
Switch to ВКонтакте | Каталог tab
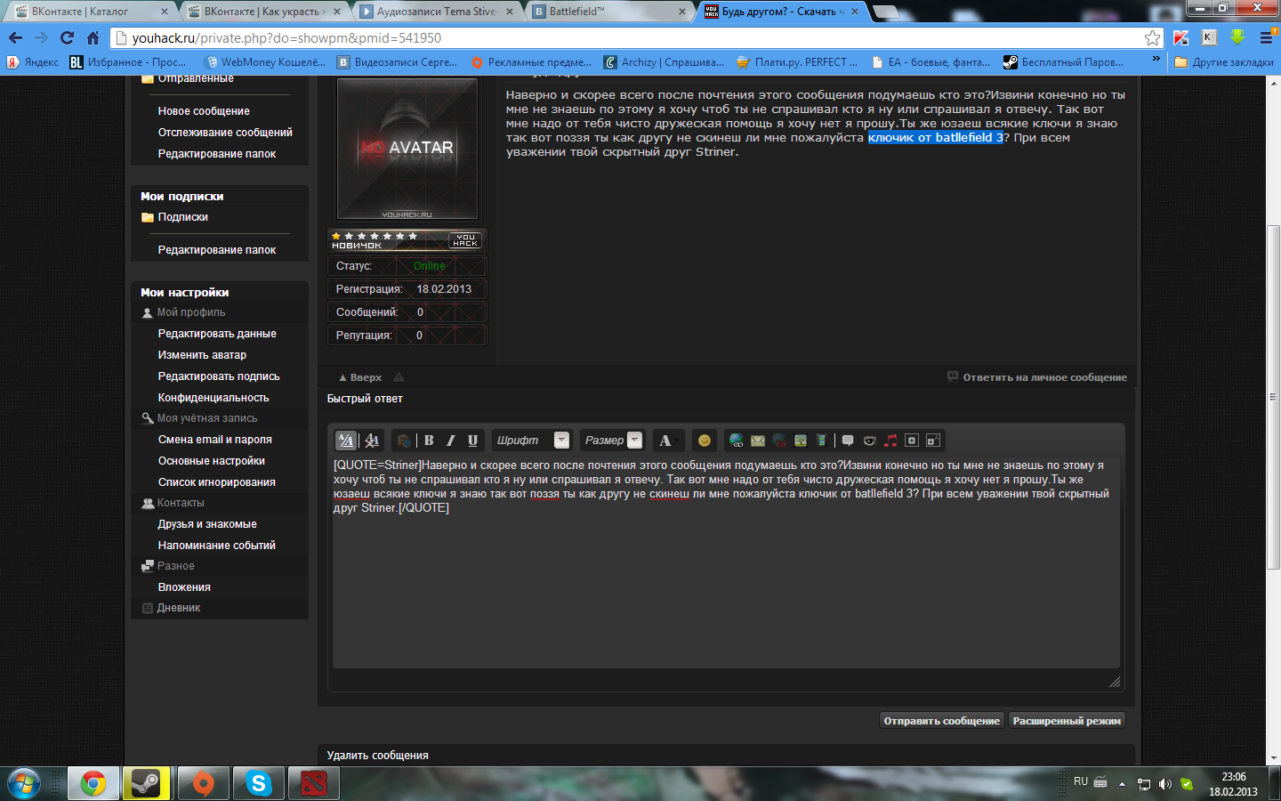(89, 12)
